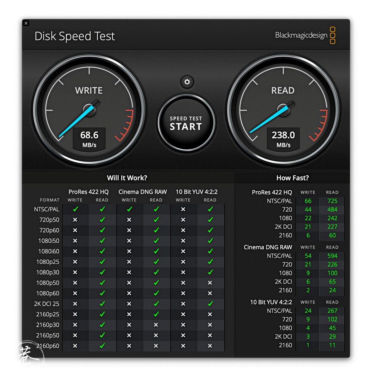Click NTSC/PAL ProRes 422 HQ write checkmark
Viewport: 372px width, 383px height.
[75, 209]
